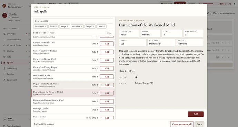Screen dimensions: 238x127
Task: Select the Characteristics icon in sidebar
Action: (x=4, y=40)
